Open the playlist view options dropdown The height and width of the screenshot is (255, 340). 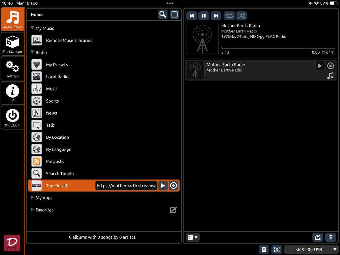[x=193, y=237]
